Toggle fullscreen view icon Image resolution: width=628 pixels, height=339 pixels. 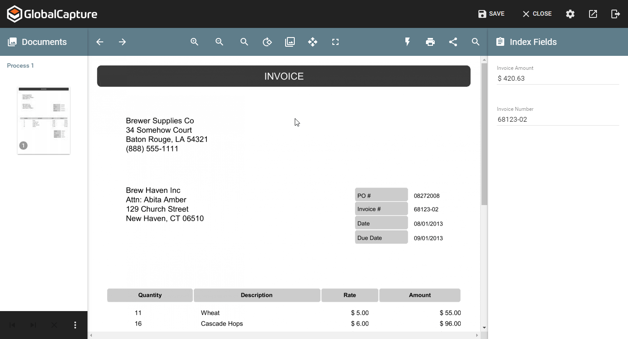tap(335, 42)
